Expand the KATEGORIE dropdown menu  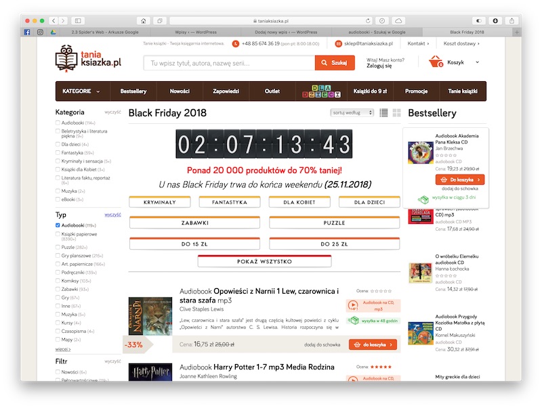(x=82, y=91)
